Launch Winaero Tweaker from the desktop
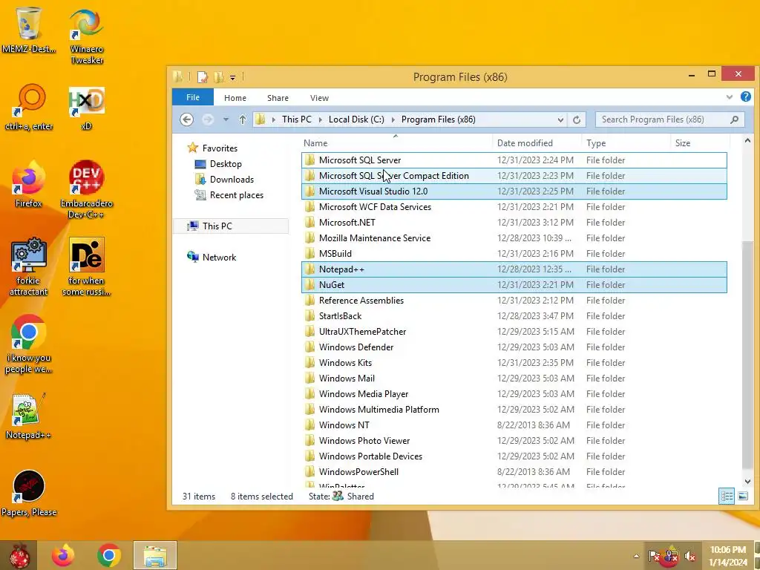Screen dimensions: 760x570 87,36
